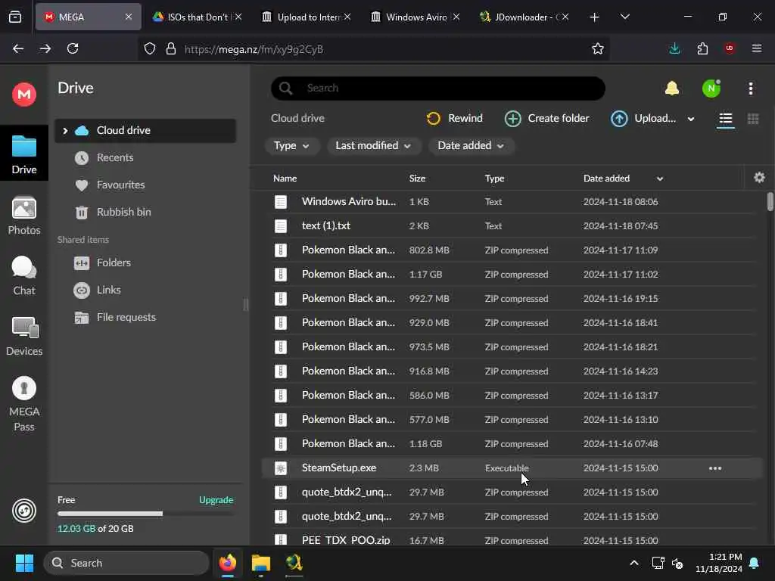Open the browser extensions icon
775x581 pixels.
coord(702,48)
